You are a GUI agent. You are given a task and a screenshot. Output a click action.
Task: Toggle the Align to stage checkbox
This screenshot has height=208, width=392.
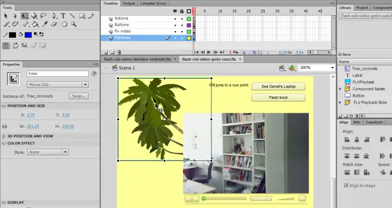point(346,185)
